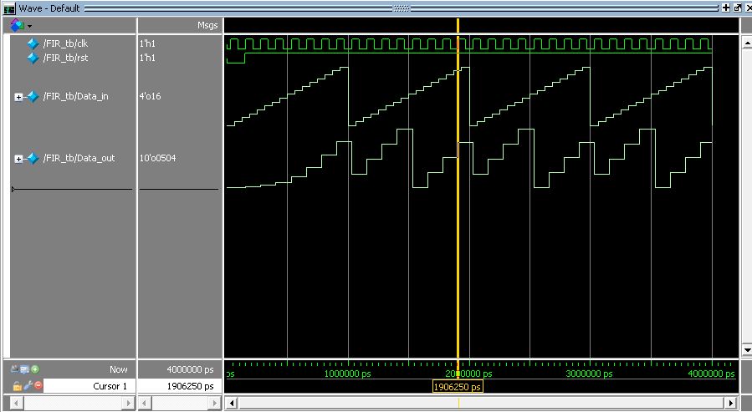Add a new cursor with green plus icon
This screenshot has width=752, height=412.
point(35,369)
